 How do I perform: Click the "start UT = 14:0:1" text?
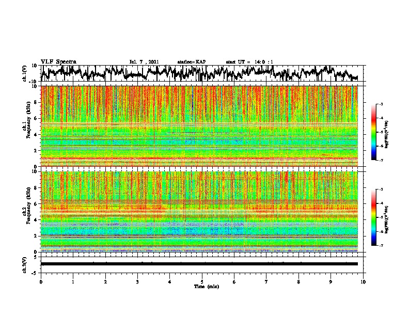click(x=249, y=62)
